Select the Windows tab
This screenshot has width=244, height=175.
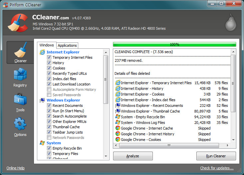pyautogui.click(x=46, y=45)
